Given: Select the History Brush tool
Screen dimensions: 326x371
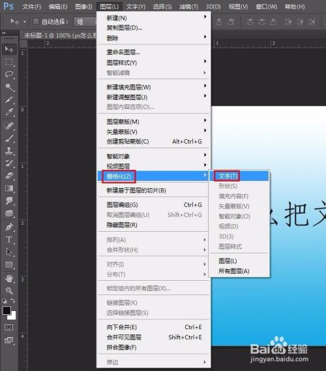Looking at the screenshot, I should [9, 163].
